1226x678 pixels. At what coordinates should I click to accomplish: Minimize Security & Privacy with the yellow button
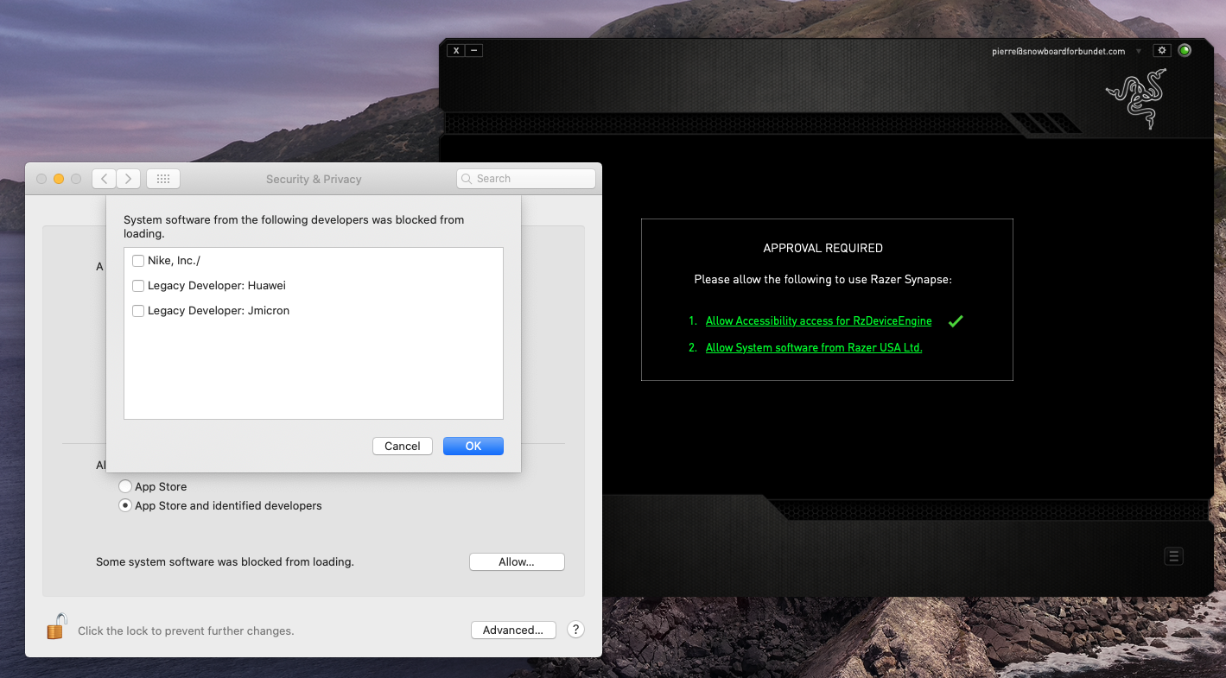[59, 179]
